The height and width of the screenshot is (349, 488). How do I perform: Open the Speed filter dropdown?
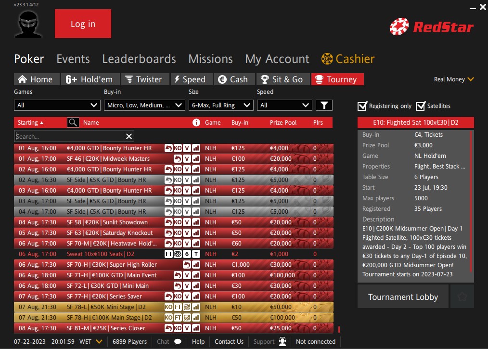[284, 105]
